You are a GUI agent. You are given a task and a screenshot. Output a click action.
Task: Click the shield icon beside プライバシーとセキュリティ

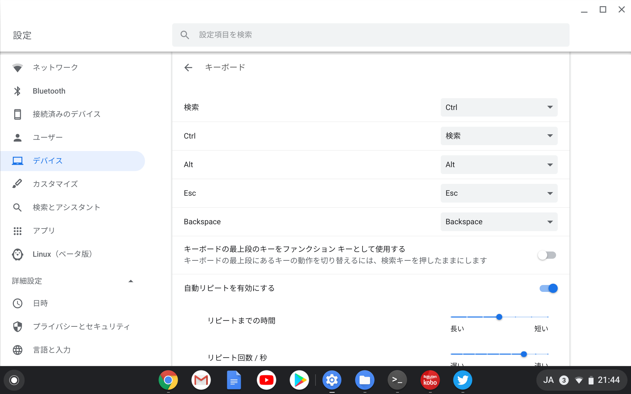[17, 327]
